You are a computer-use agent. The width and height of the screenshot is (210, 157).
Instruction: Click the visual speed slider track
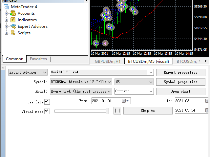80,111
